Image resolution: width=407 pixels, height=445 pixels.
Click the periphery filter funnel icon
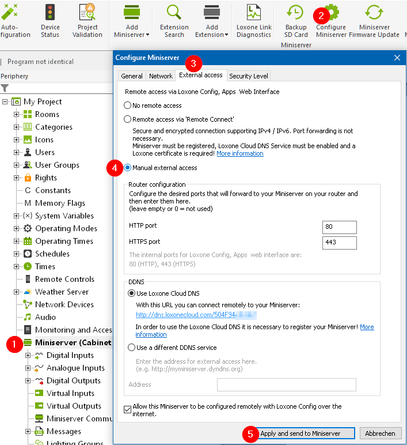[x=5, y=88]
